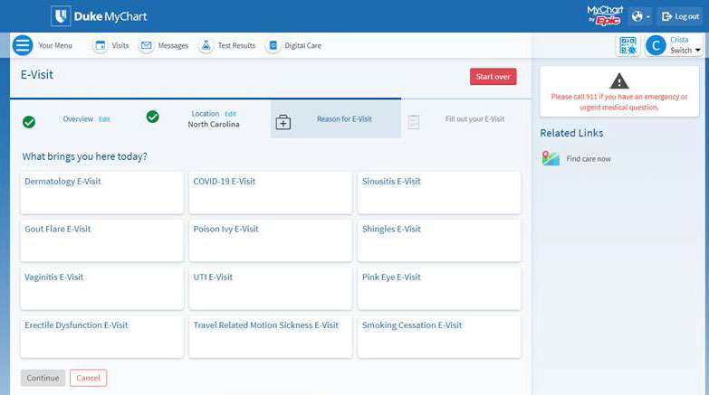
Task: Select the Fill out your E-Visit step
Action: (x=465, y=119)
